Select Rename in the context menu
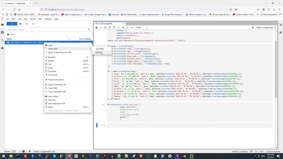The height and width of the screenshot is (159, 283). (68, 57)
